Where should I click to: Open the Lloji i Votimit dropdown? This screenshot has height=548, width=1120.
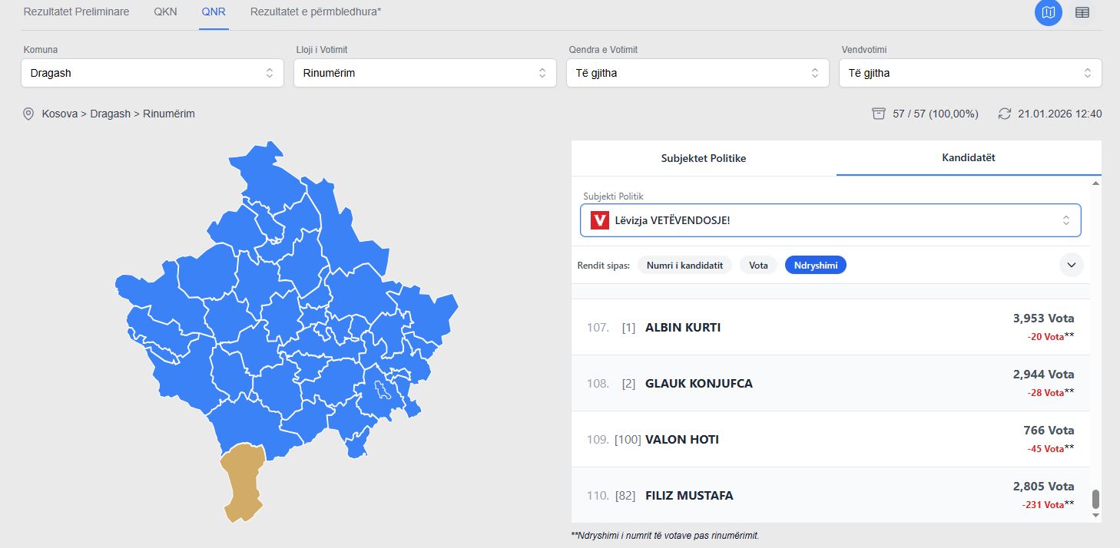[425, 73]
